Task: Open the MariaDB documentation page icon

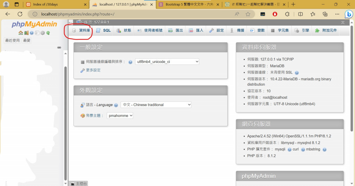Action: 37,33
